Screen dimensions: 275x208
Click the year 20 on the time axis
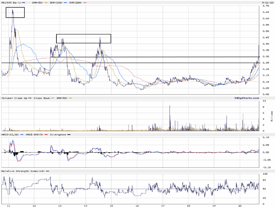pos(240,205)
